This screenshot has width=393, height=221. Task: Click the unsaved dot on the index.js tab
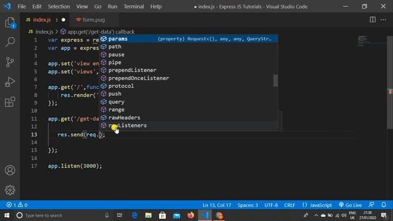pyautogui.click(x=63, y=20)
